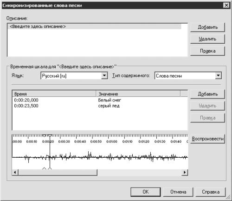Add a new timeline entry with lower Добавить
This screenshot has height=201, width=232.
207,94
